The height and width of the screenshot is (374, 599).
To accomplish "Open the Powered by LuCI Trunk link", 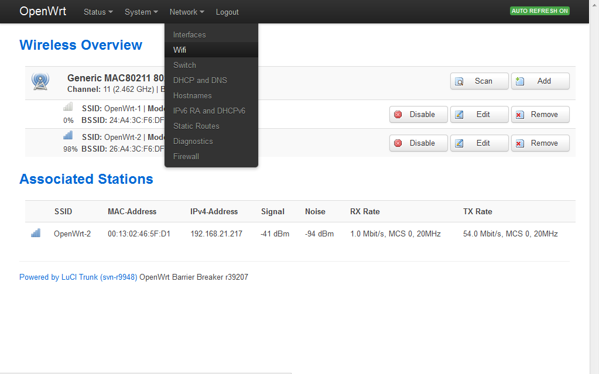I will [78, 277].
